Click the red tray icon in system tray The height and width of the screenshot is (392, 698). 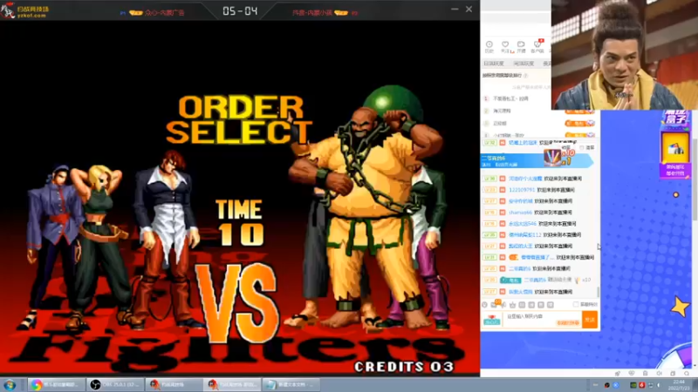(642, 385)
